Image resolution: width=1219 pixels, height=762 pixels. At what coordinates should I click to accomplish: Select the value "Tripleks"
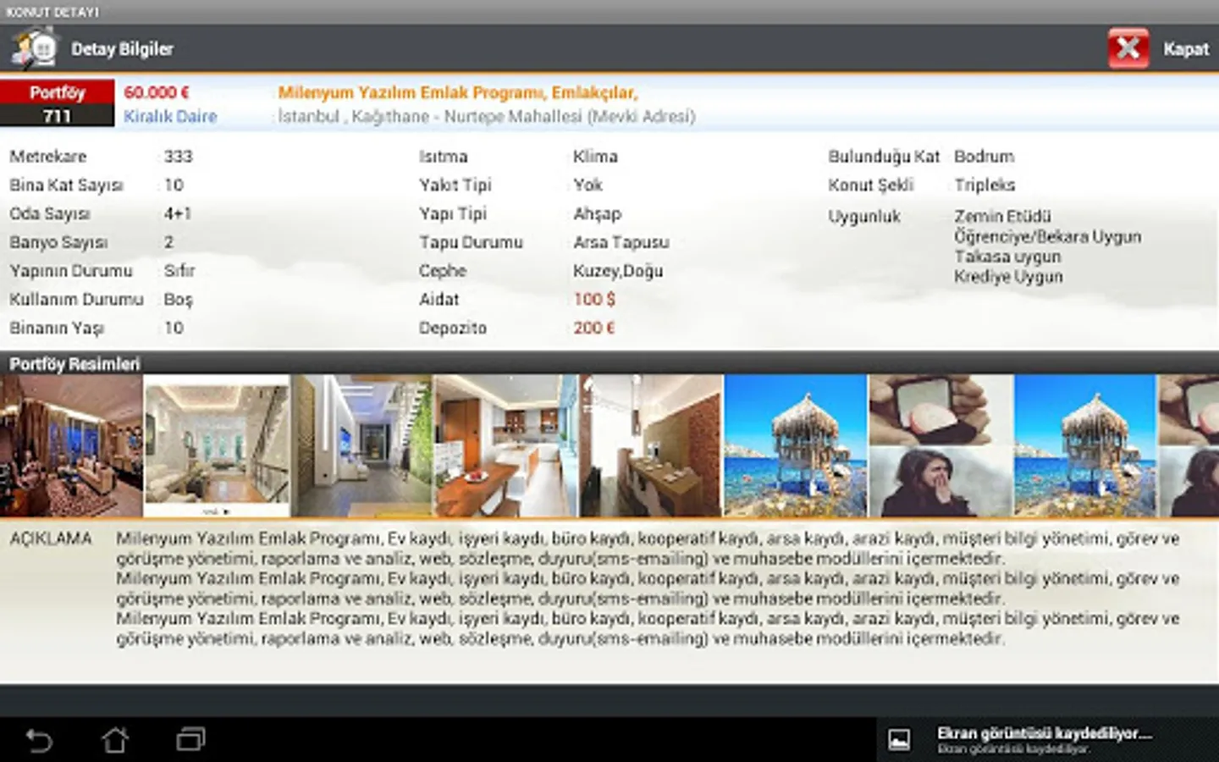coord(985,185)
